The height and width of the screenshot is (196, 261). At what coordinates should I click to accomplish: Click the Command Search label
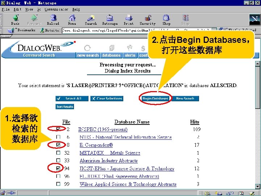click(39, 55)
